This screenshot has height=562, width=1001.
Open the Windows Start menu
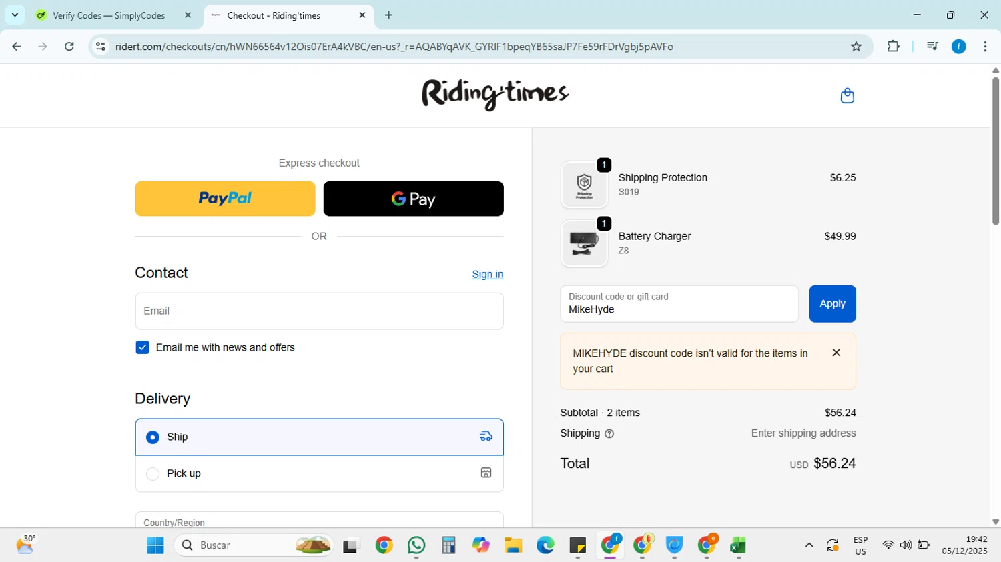point(155,545)
